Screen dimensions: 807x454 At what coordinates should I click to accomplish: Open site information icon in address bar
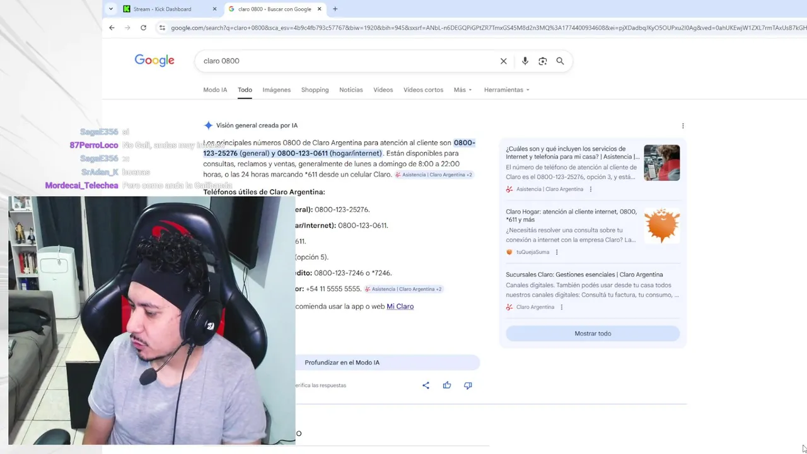pyautogui.click(x=162, y=28)
